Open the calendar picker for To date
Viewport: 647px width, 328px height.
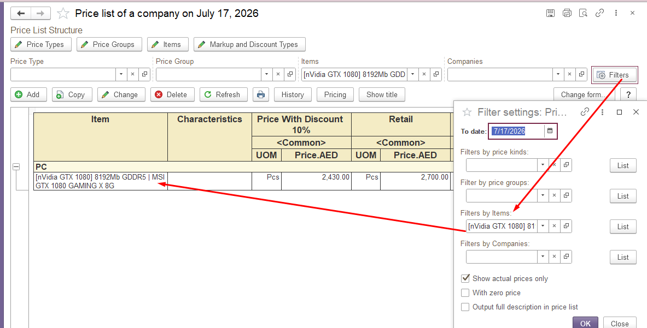pyautogui.click(x=550, y=131)
